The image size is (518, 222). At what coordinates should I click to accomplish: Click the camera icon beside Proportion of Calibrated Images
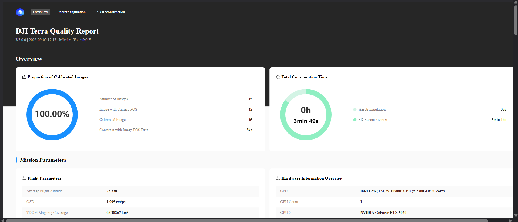[x=24, y=77]
